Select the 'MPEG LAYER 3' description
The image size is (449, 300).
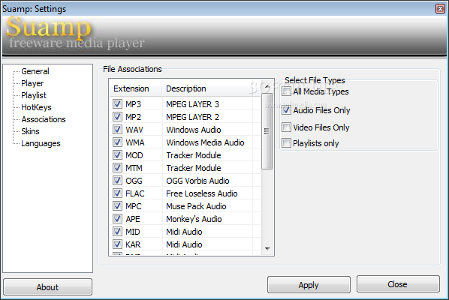[192, 104]
